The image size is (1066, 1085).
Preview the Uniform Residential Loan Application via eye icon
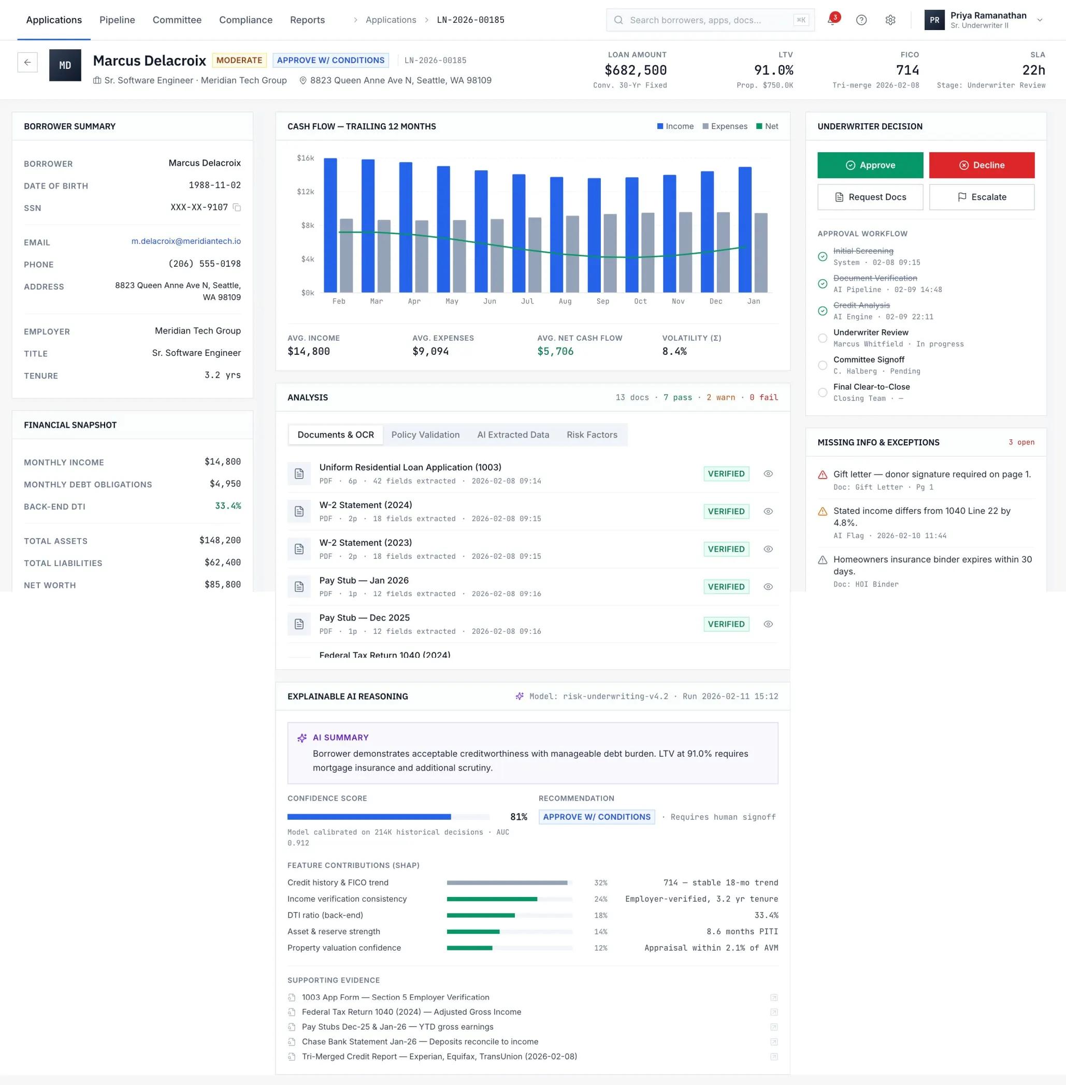pyautogui.click(x=768, y=474)
